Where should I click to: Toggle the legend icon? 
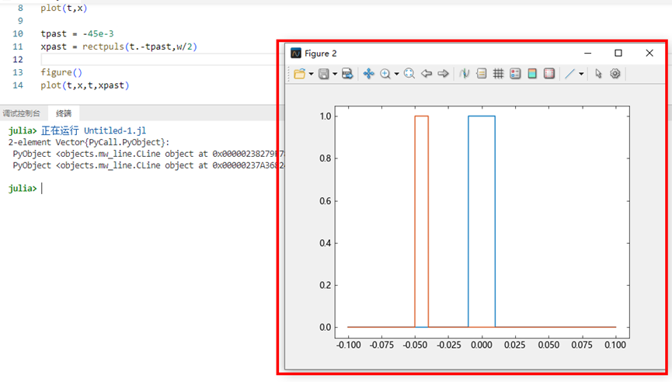515,74
